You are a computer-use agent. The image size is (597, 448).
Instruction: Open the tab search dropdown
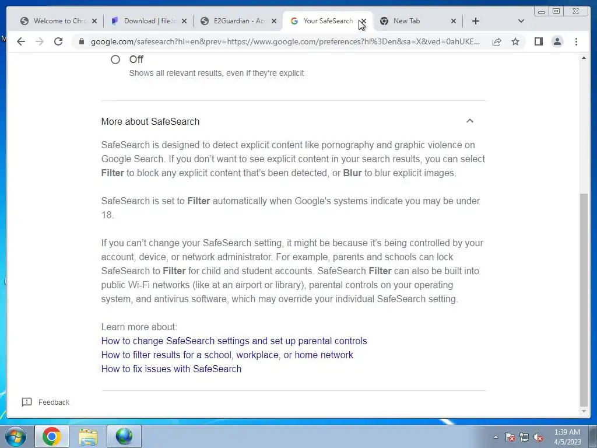click(521, 21)
